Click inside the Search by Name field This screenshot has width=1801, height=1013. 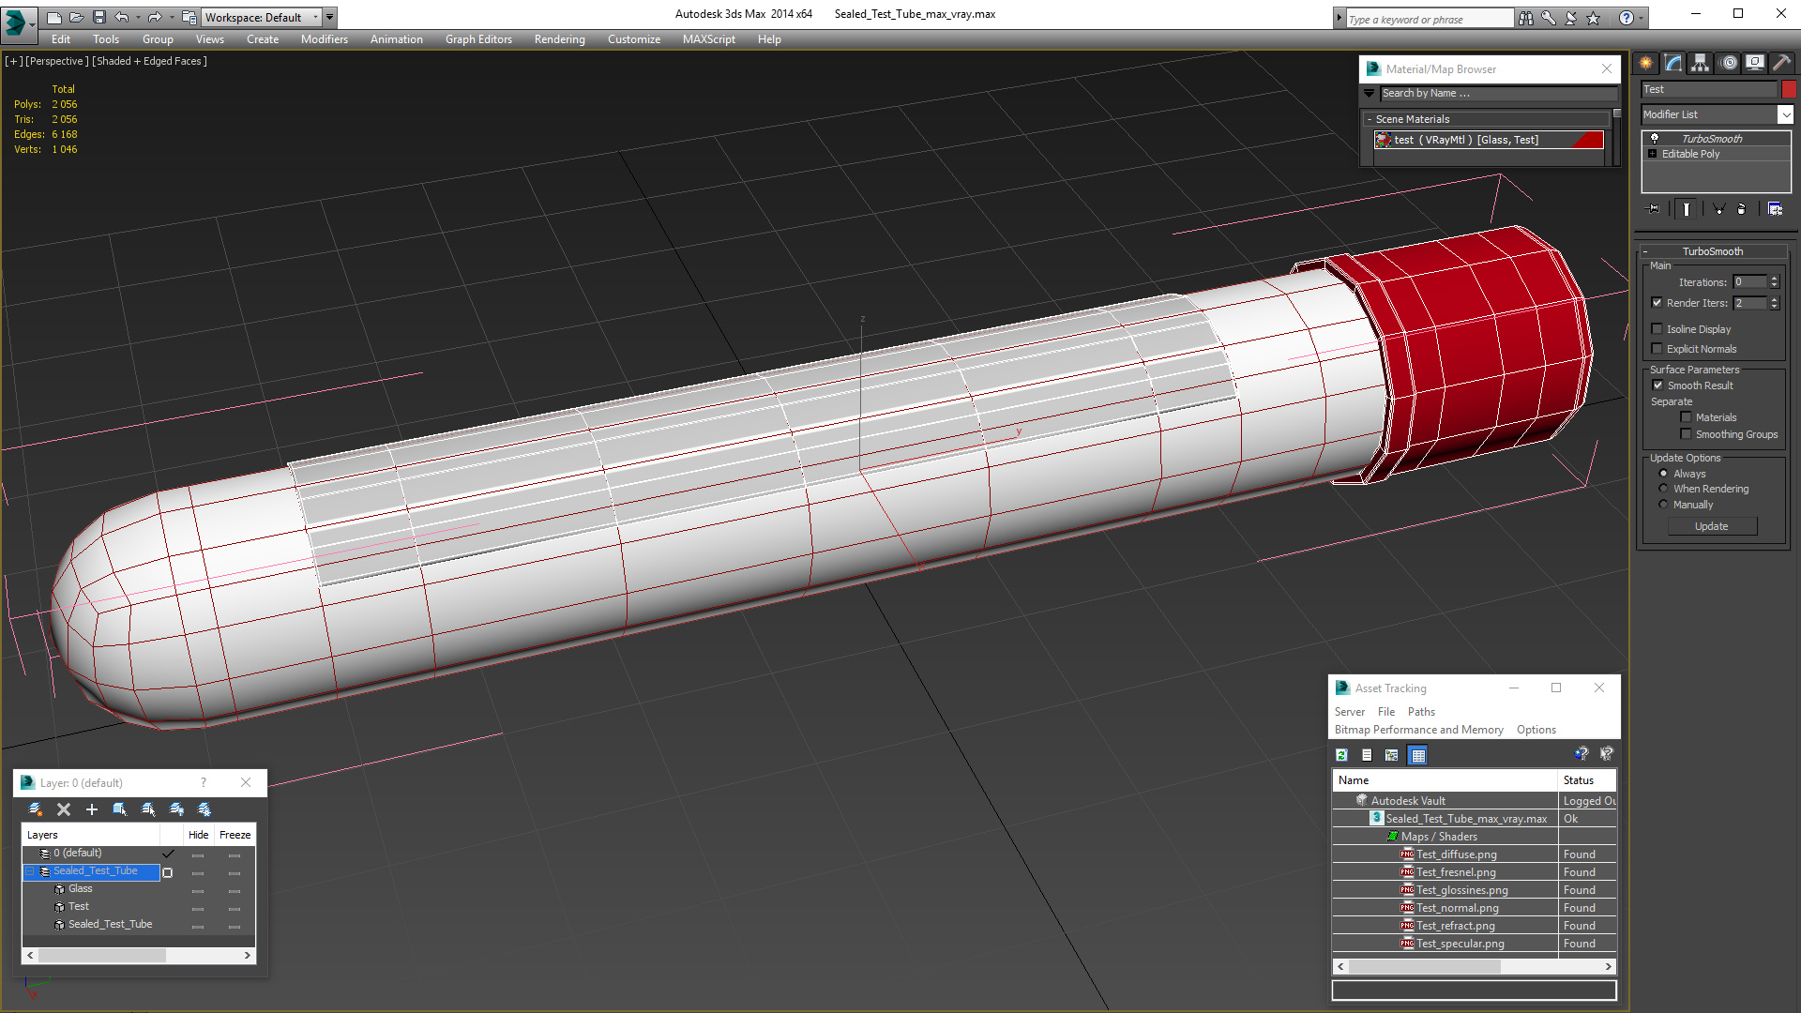click(1499, 93)
